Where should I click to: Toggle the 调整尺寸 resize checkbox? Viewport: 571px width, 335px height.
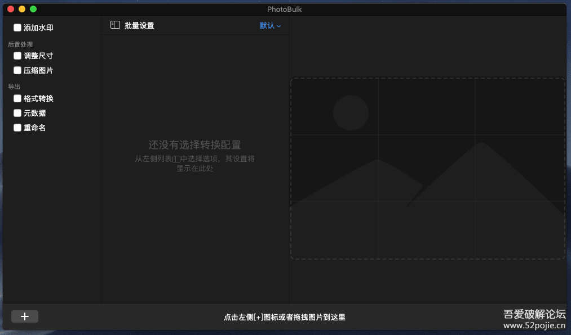(x=17, y=56)
